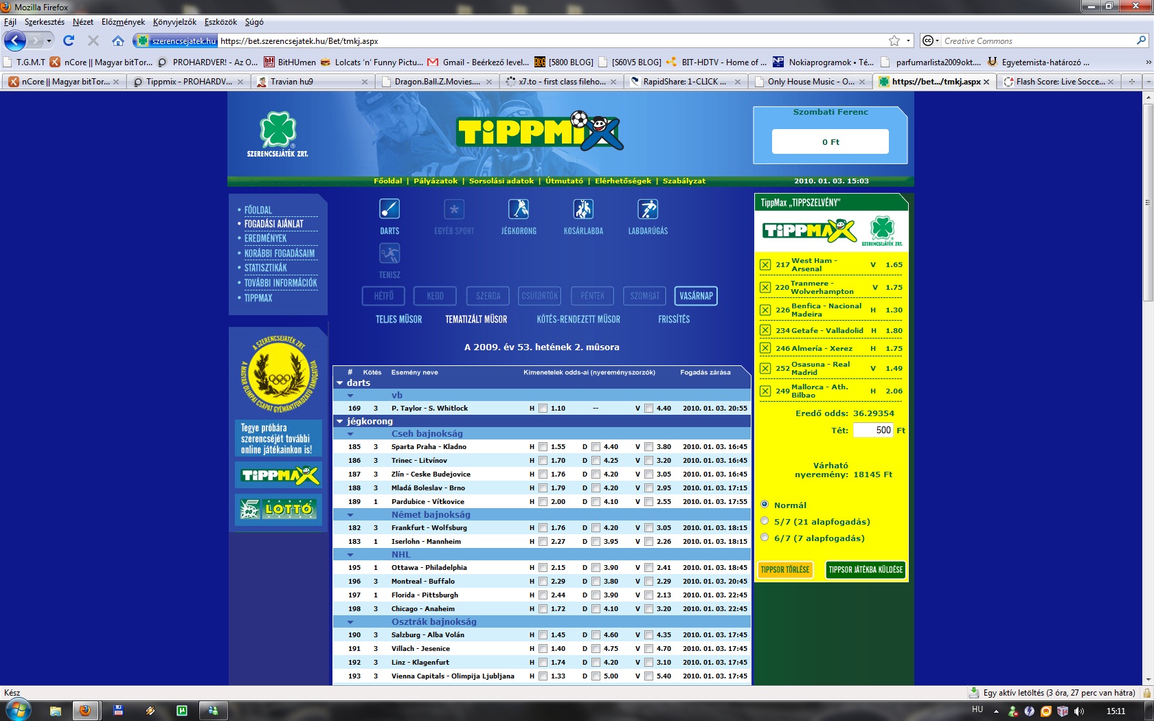Check D odds for Trinec - Litvínov

596,461
